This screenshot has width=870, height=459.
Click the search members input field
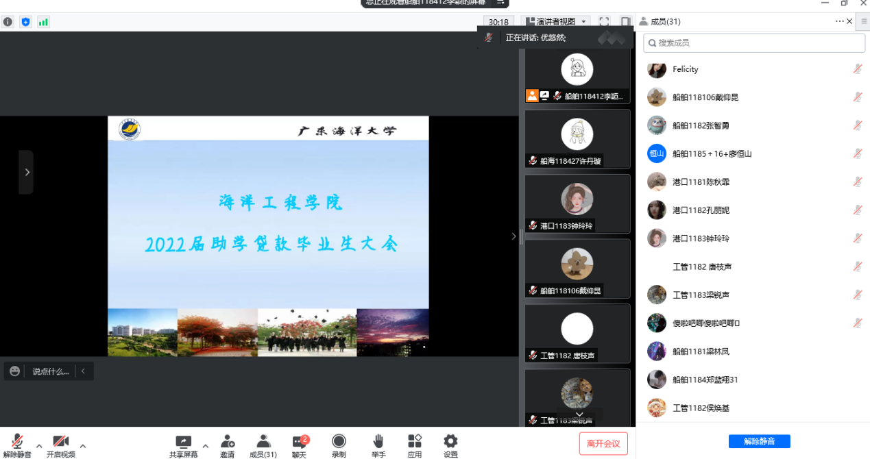click(x=754, y=42)
